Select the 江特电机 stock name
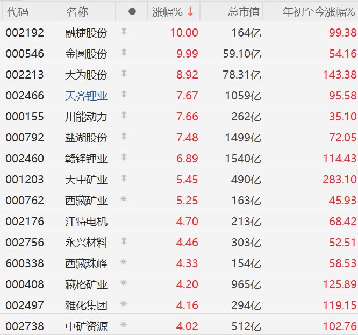The width and height of the screenshot is (358, 335). 86,222
